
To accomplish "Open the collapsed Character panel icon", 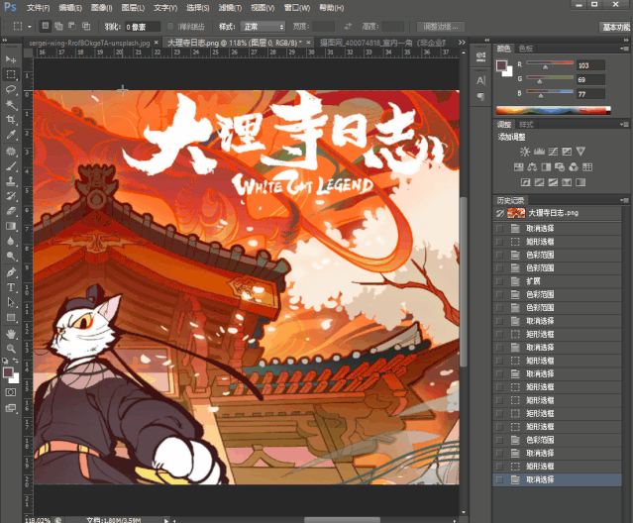I will (x=480, y=80).
